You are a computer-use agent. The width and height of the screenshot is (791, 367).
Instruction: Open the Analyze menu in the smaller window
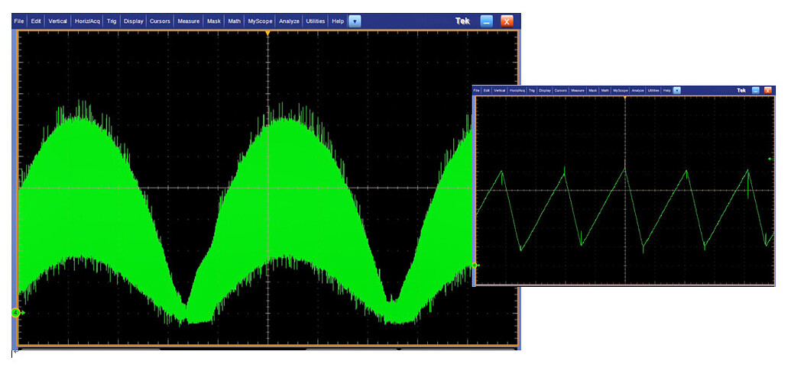(637, 90)
